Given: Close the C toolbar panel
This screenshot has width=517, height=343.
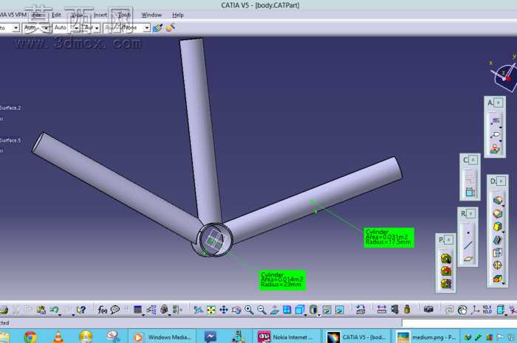Looking at the screenshot, I should coord(473,160).
